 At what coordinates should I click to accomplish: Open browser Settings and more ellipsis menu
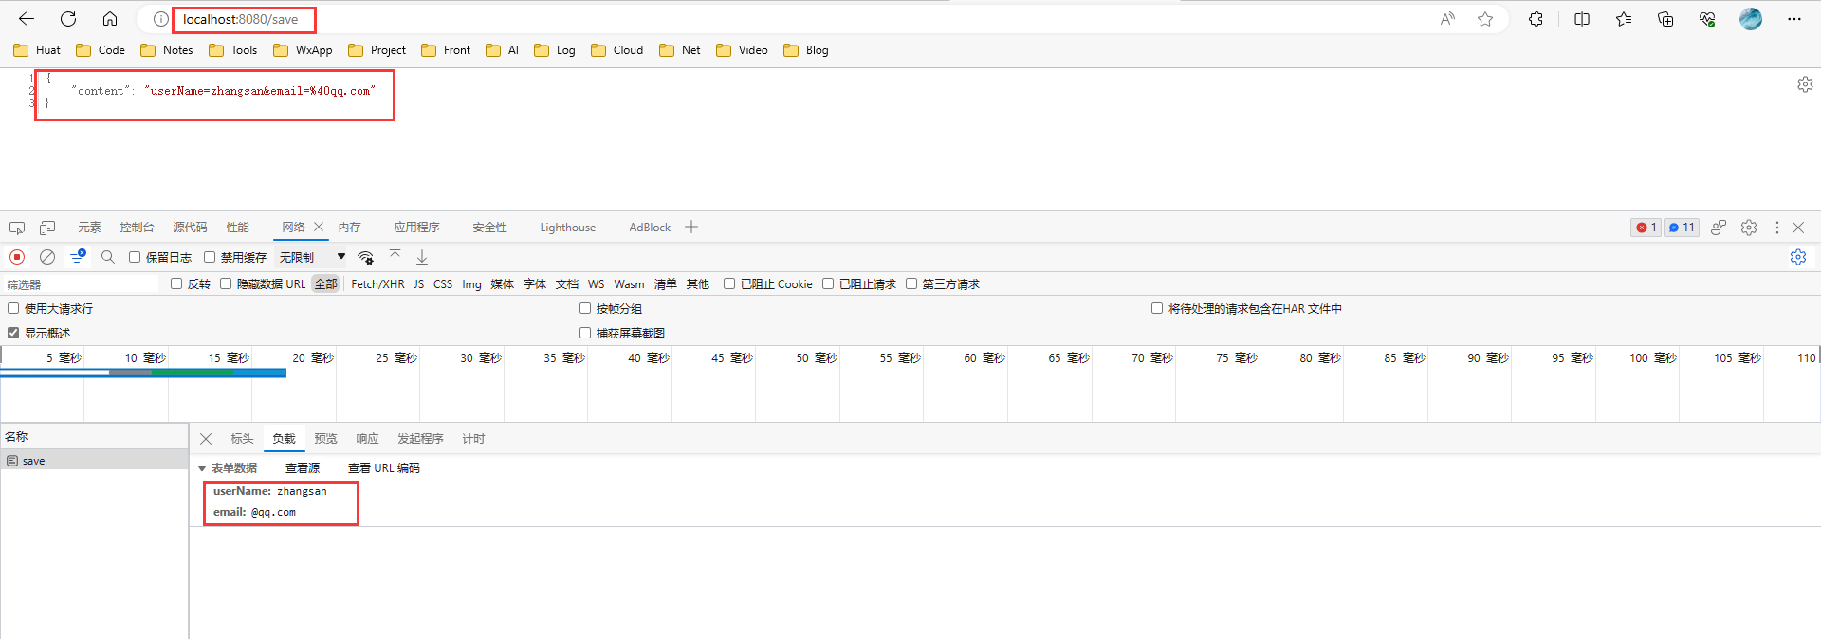pyautogui.click(x=1793, y=19)
